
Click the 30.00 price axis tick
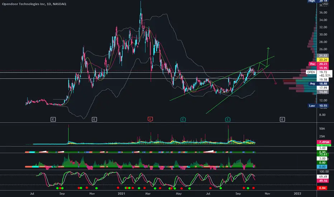pos(323,34)
